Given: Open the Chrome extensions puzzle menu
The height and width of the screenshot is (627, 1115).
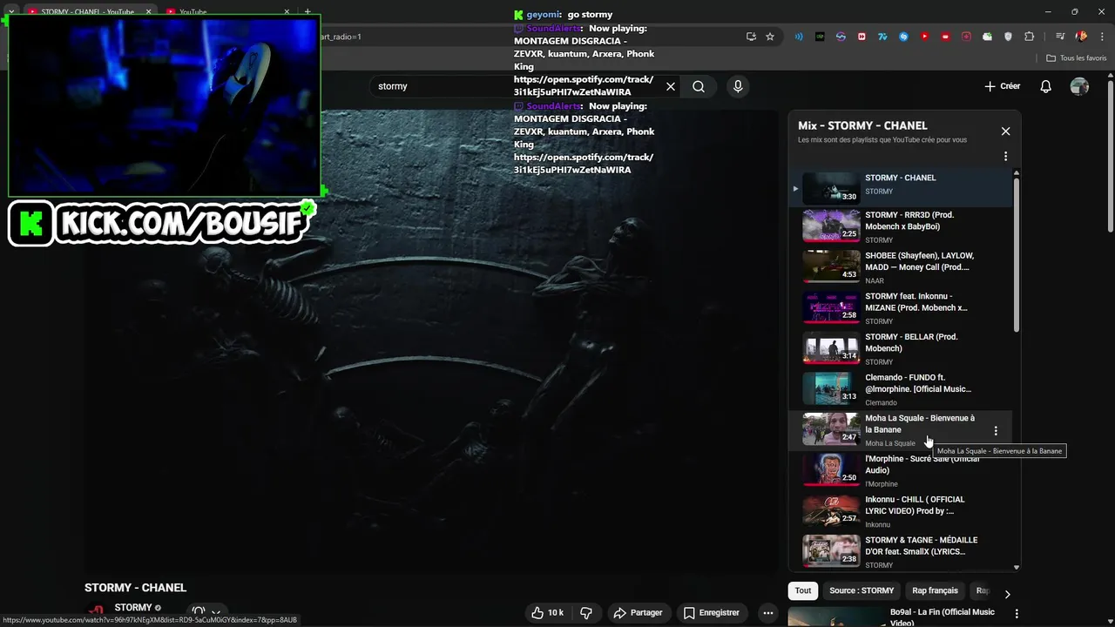Looking at the screenshot, I should [1030, 37].
